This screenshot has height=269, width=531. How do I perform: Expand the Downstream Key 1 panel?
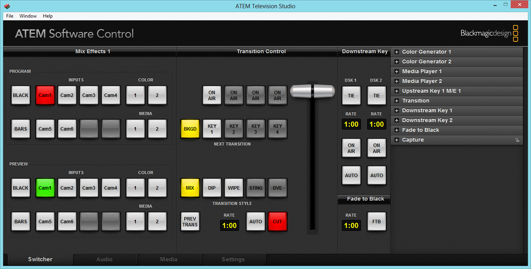(397, 110)
